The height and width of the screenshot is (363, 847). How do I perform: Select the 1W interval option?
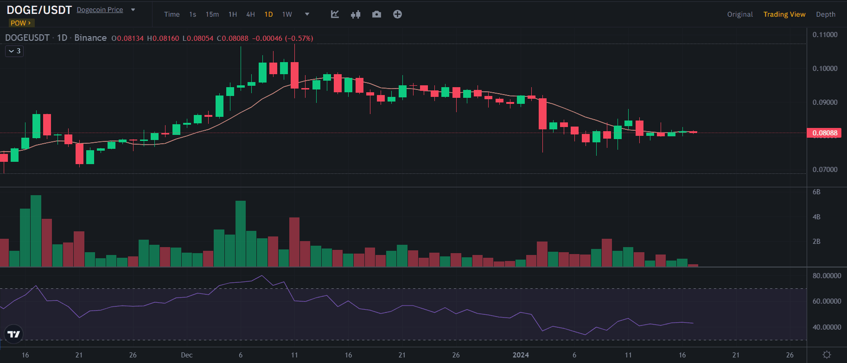click(287, 14)
